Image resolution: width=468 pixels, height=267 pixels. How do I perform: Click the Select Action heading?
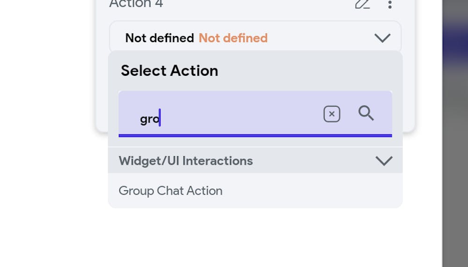[169, 71]
